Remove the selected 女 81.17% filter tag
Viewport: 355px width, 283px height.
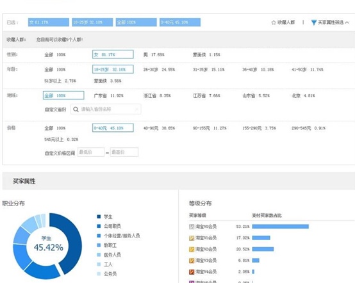49,22
